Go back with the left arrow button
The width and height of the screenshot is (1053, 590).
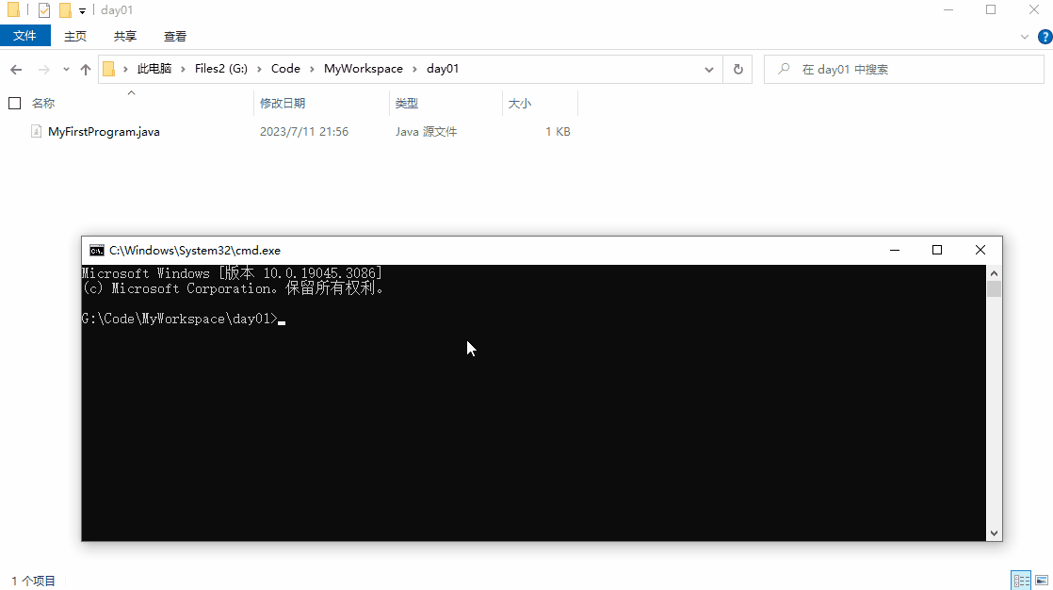pos(16,69)
